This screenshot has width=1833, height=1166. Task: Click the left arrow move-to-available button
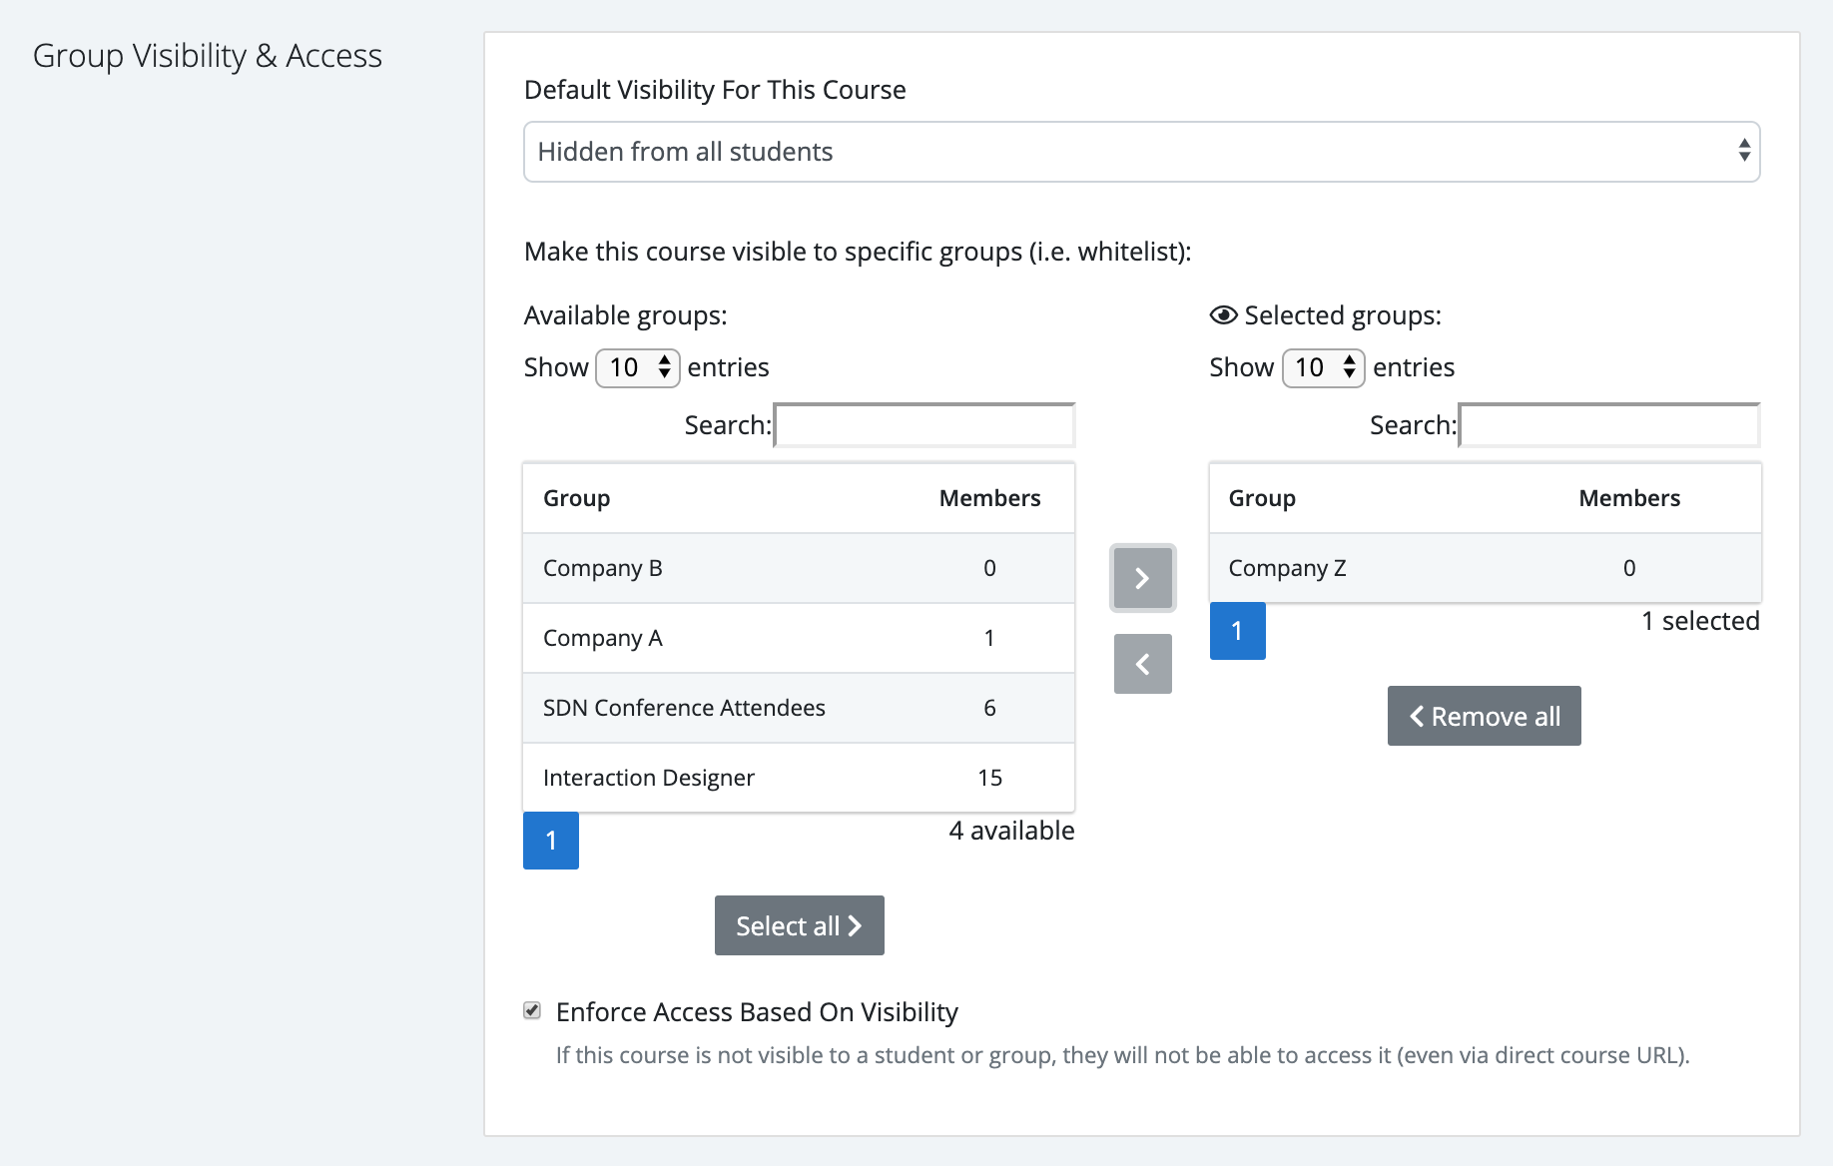coord(1142,664)
